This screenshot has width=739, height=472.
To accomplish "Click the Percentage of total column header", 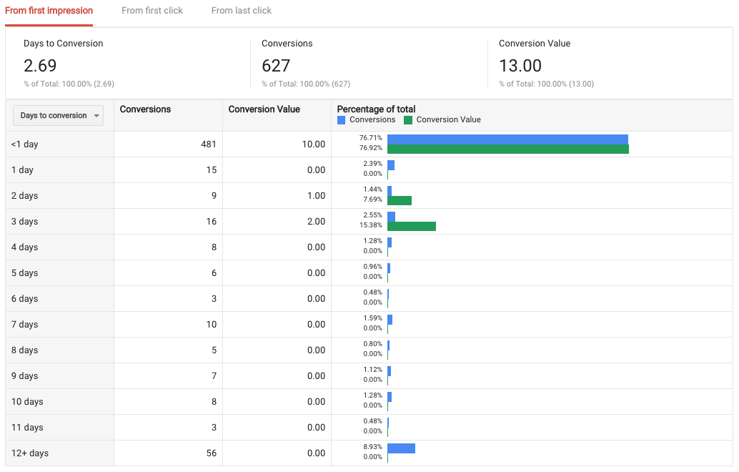I will pyautogui.click(x=377, y=109).
